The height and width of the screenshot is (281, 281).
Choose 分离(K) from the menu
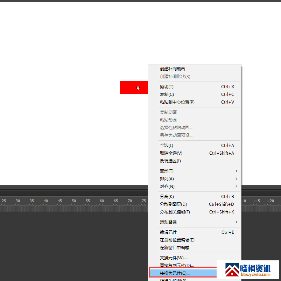click(x=195, y=197)
